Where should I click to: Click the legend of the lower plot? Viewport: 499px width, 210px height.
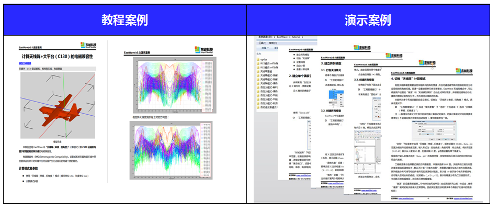(205, 150)
